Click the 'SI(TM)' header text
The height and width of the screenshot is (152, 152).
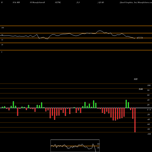(58, 2)
